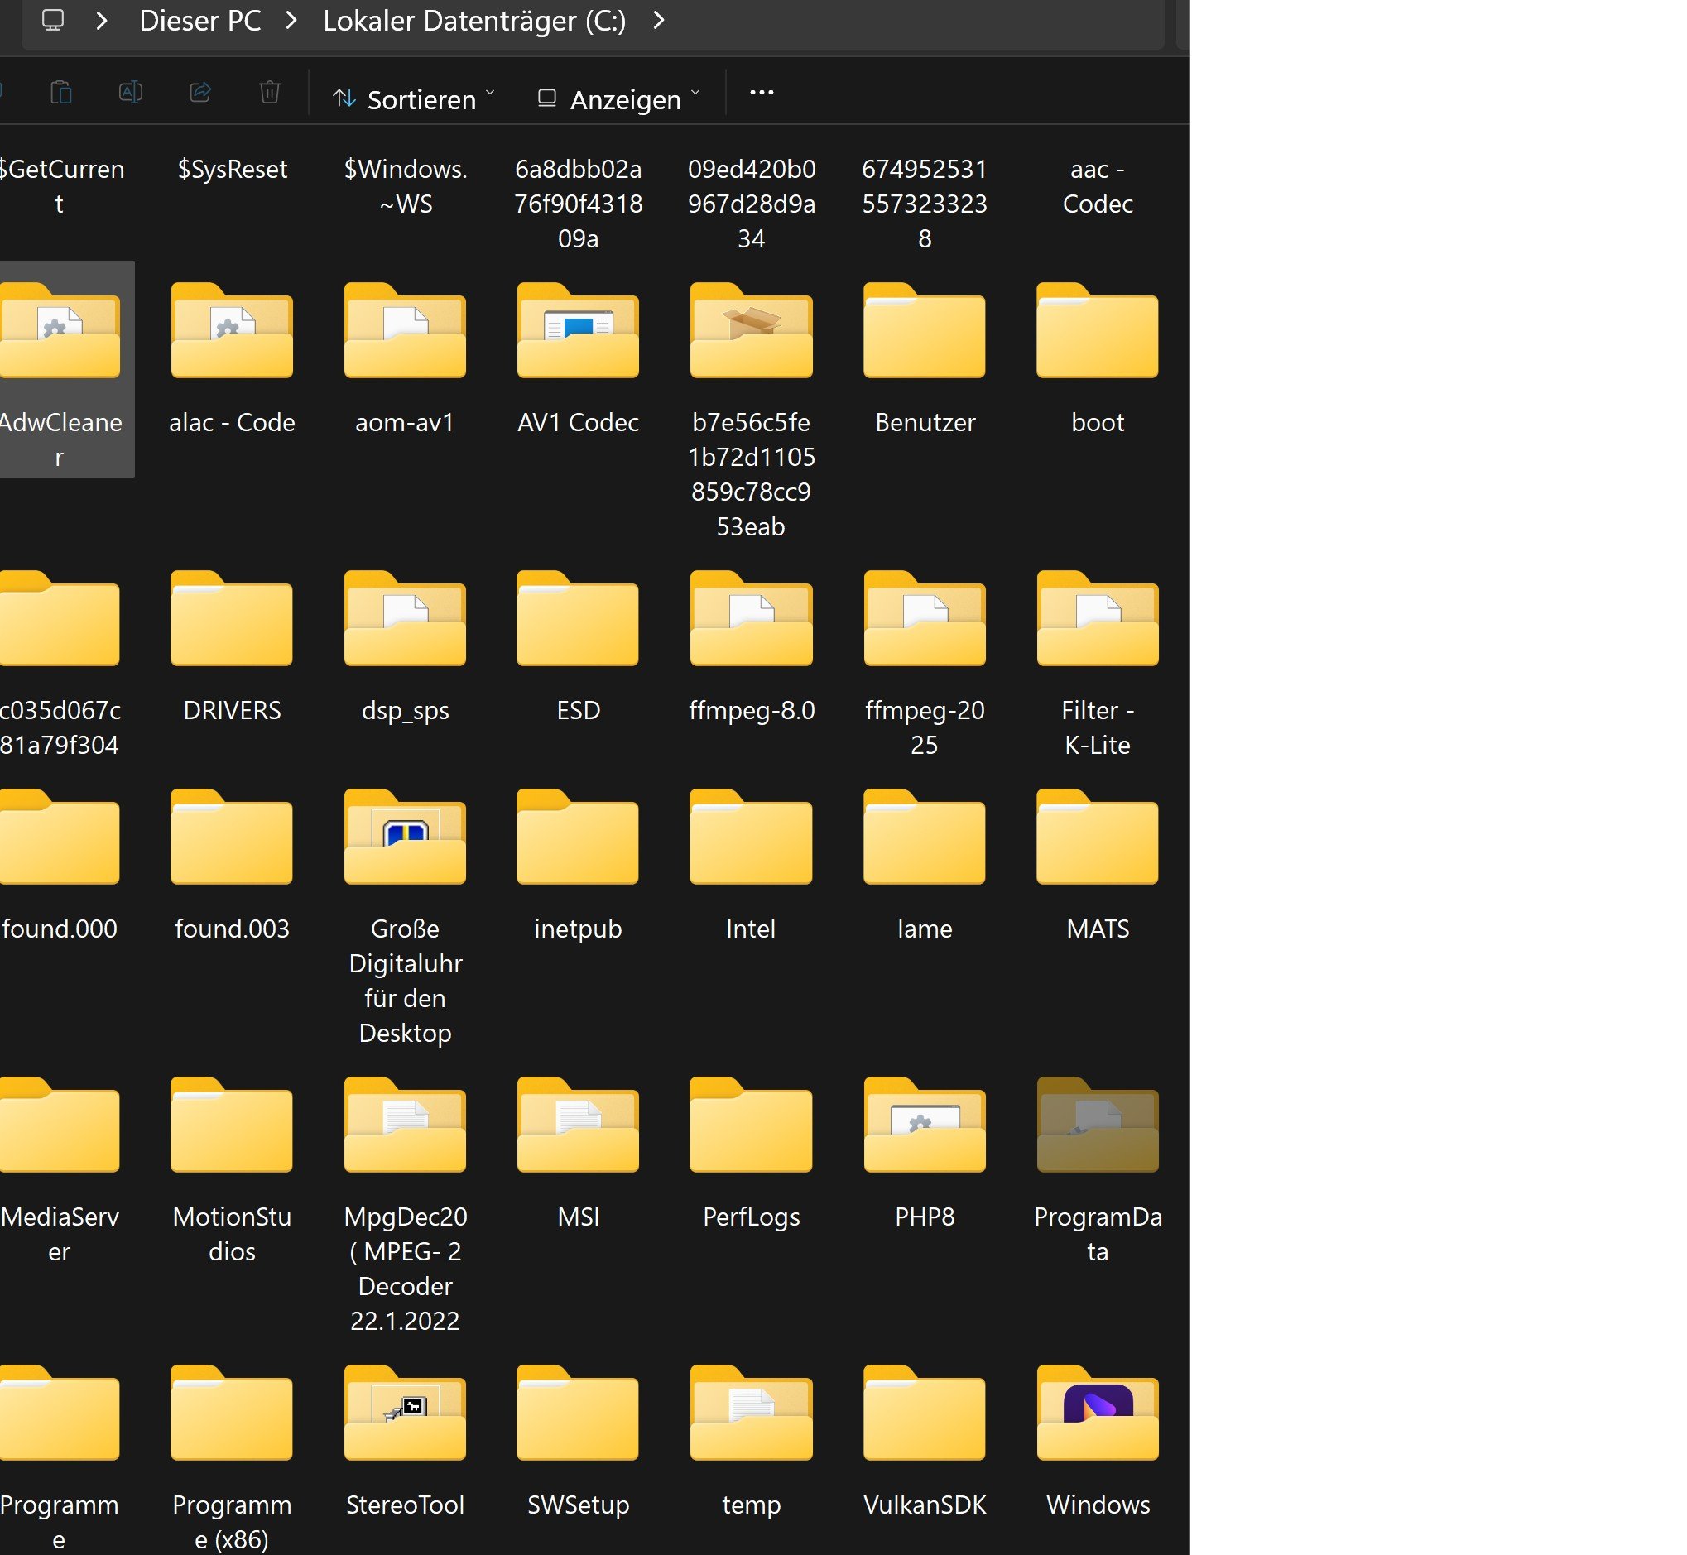Select the ffmpeg-2025 folder
The image size is (1687, 1555).
925,665
